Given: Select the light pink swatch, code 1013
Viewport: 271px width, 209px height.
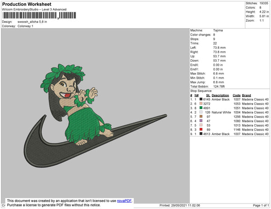Looking at the screenshot, I should [x=201, y=125].
